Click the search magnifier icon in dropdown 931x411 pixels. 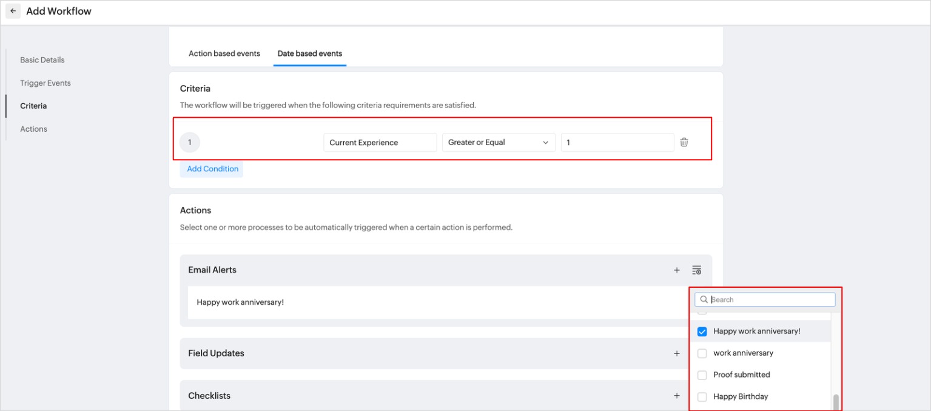point(704,299)
